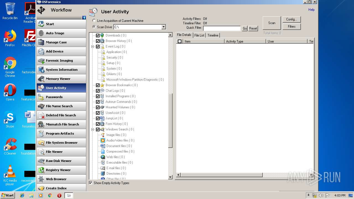Select Live Acquisition of Current Machine
Viewport: 354px width, 199px height.
click(94, 21)
